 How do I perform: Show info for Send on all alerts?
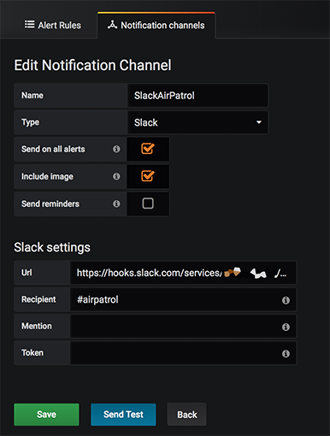116,149
